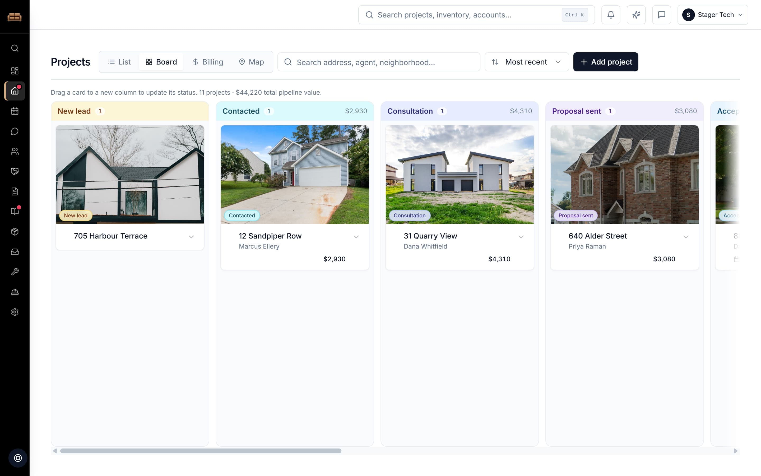
Task: Click the Consultation column header title
Action: coord(410,111)
